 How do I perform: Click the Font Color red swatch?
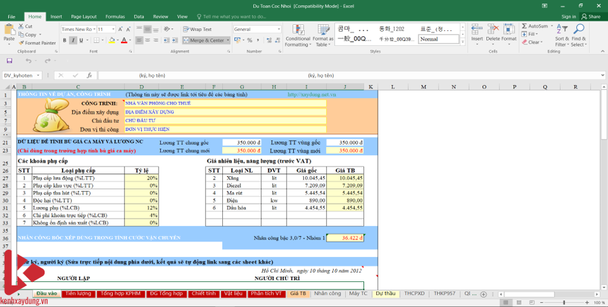coord(124,40)
